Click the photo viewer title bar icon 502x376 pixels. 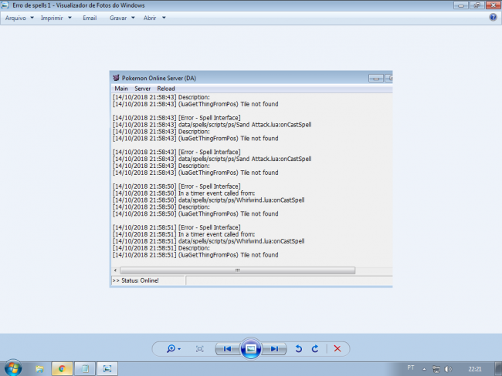click(5, 5)
